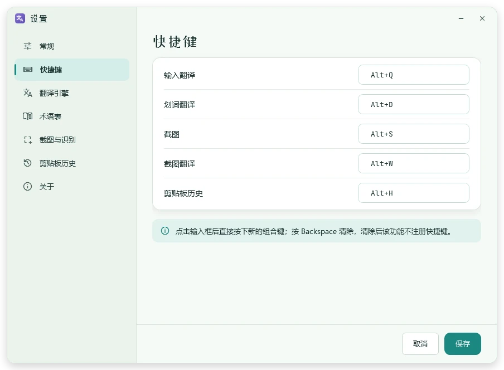Open the 术语表 section
Screen dimensions: 504x370
coord(72,116)
